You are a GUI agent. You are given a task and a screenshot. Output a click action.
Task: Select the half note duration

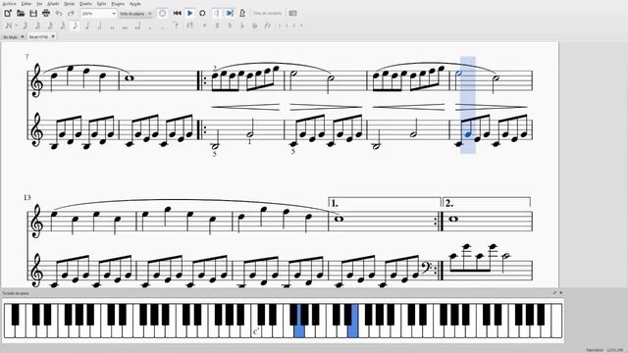coord(99,25)
